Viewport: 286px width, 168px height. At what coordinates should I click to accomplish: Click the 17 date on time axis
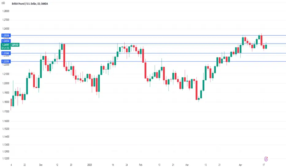[264, 165]
